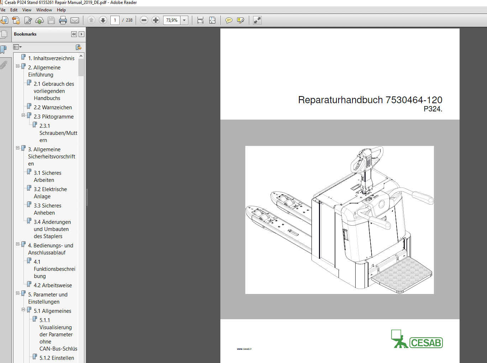Open the Page Thumbnails side panel icon
Viewport: 487px width, 363px height.
point(4,35)
